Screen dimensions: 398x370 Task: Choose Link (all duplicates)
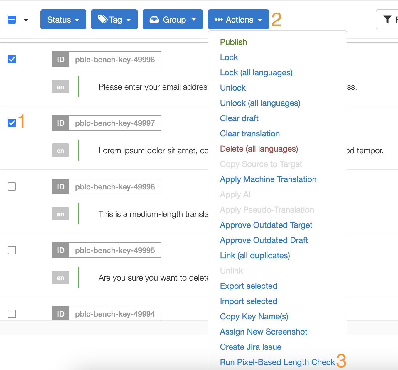click(x=255, y=255)
